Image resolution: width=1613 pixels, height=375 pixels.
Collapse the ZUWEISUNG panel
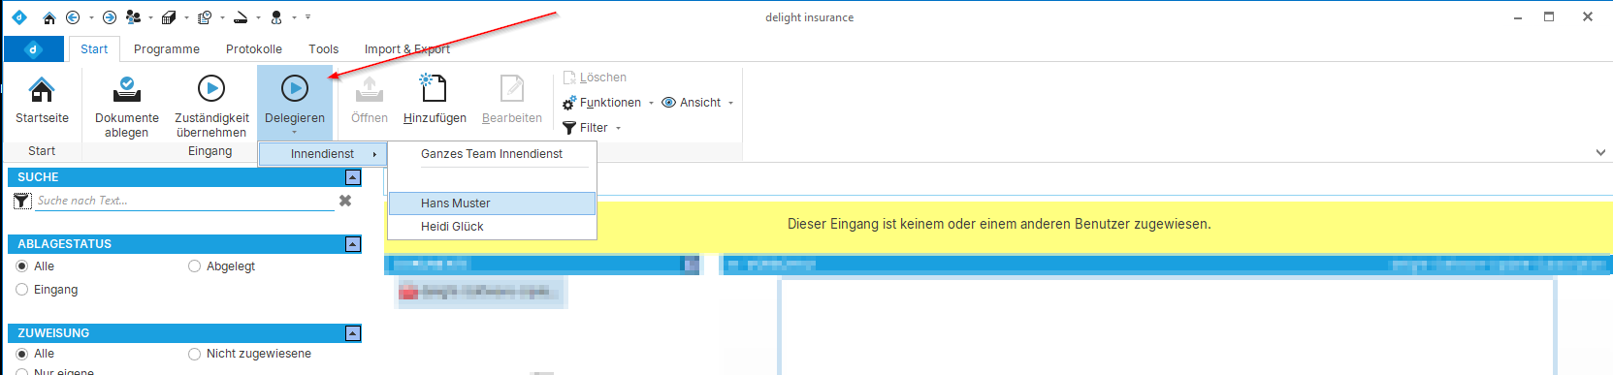(x=353, y=333)
